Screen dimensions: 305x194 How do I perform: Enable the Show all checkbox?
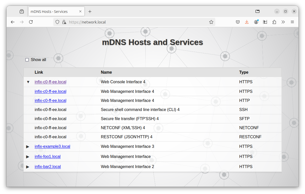[27, 60]
